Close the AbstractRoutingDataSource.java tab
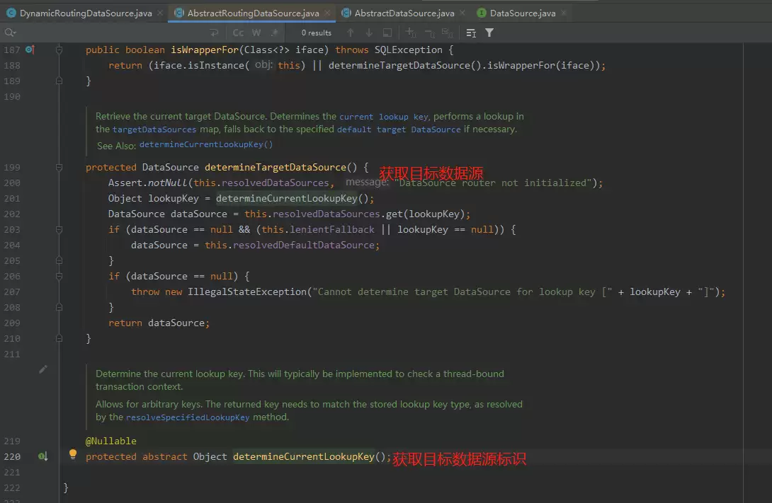The image size is (772, 503). tap(327, 13)
